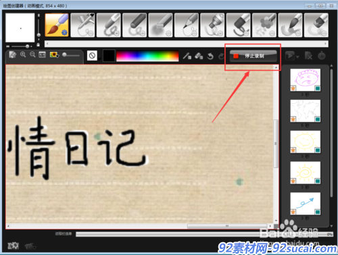The width and height of the screenshot is (338, 255).
Task: Zoom in on the canvas
Action: coord(23,55)
